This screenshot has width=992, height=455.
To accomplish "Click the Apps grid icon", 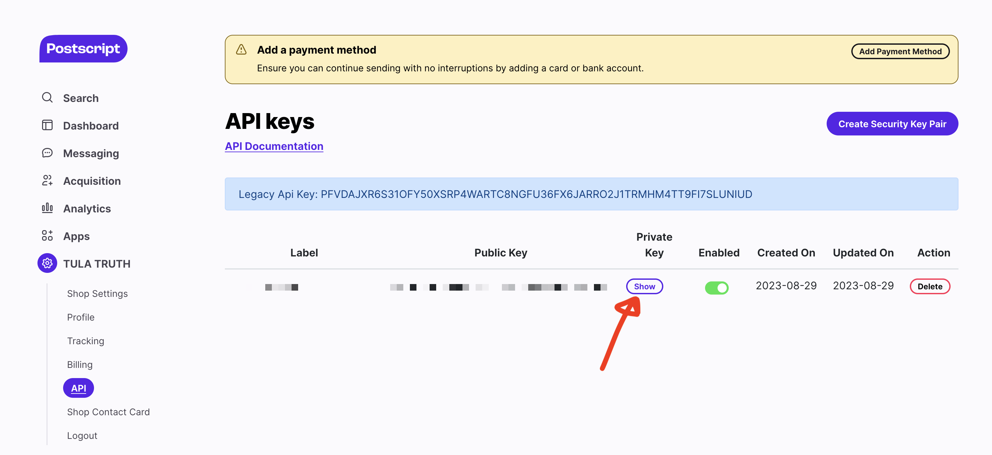I will [47, 235].
